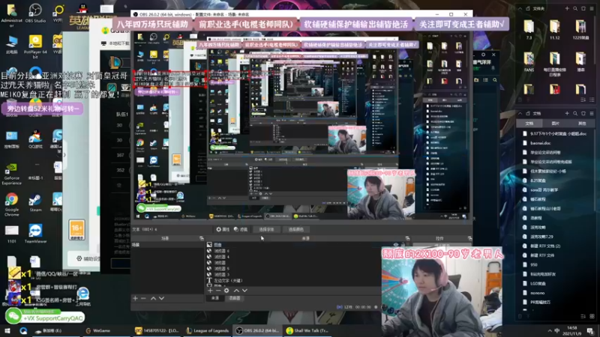Viewport: 600px width, 337px height.
Task: Remove the selected scene with minus icon
Action: 143,298
